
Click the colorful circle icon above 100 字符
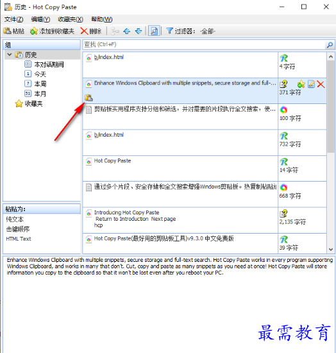tap(283, 110)
